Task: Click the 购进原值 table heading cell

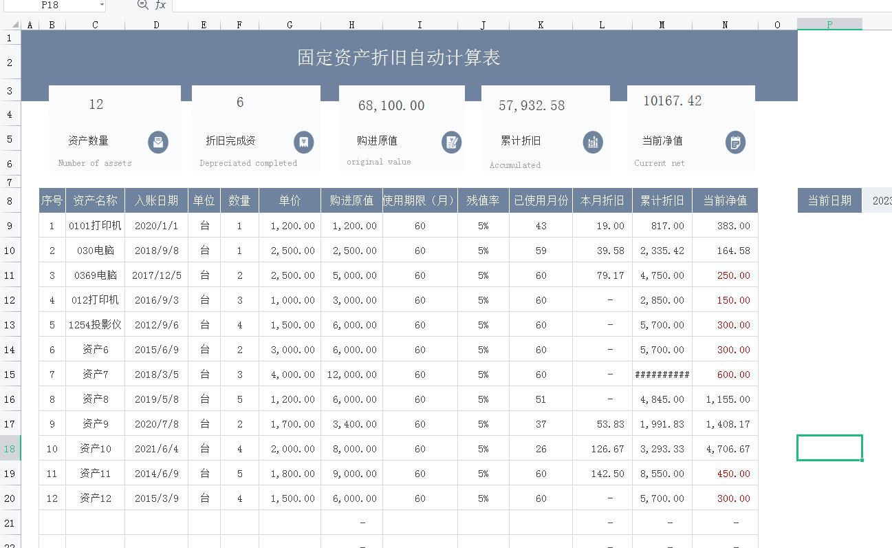Action: [x=351, y=201]
